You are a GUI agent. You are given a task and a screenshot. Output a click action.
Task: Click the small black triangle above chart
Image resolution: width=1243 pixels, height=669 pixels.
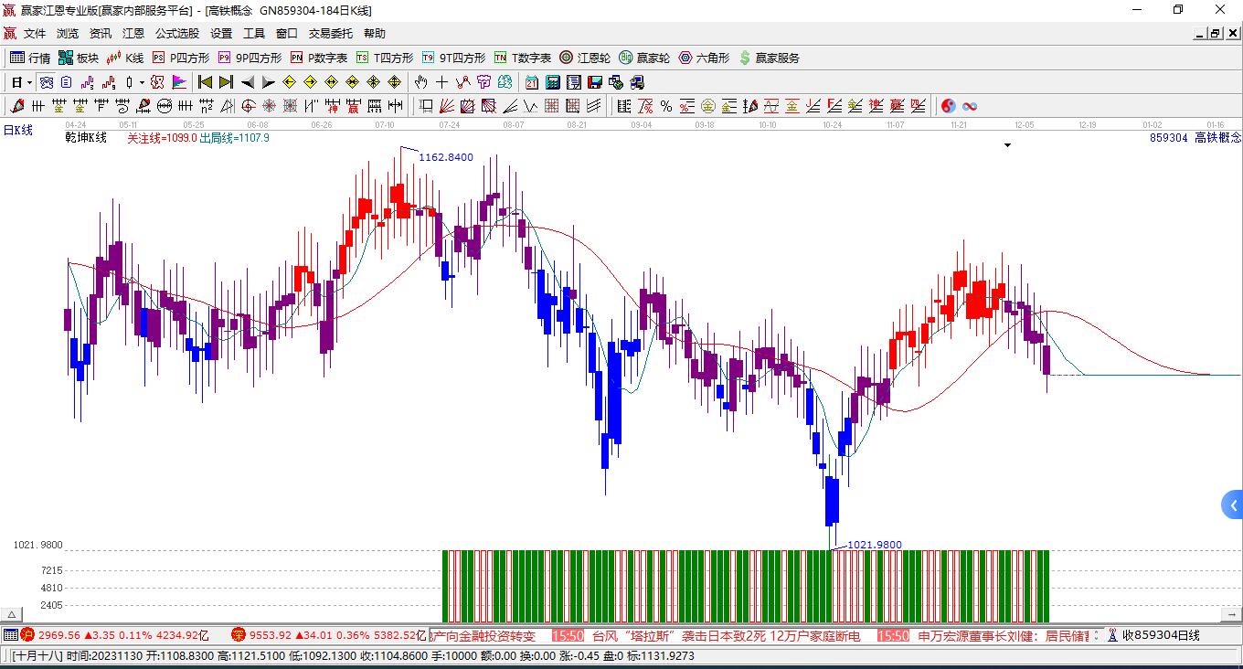pos(1007,145)
